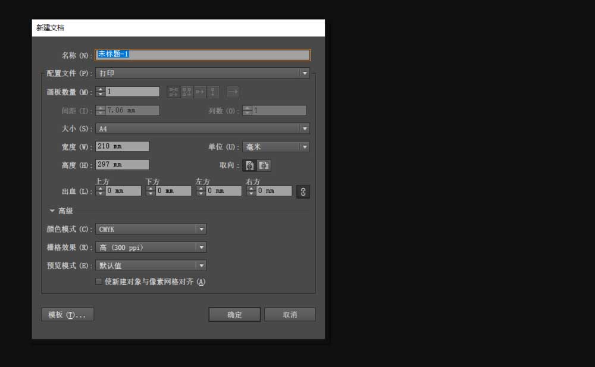Click the right bleed value field
Image resolution: width=595 pixels, height=367 pixels.
pos(274,191)
